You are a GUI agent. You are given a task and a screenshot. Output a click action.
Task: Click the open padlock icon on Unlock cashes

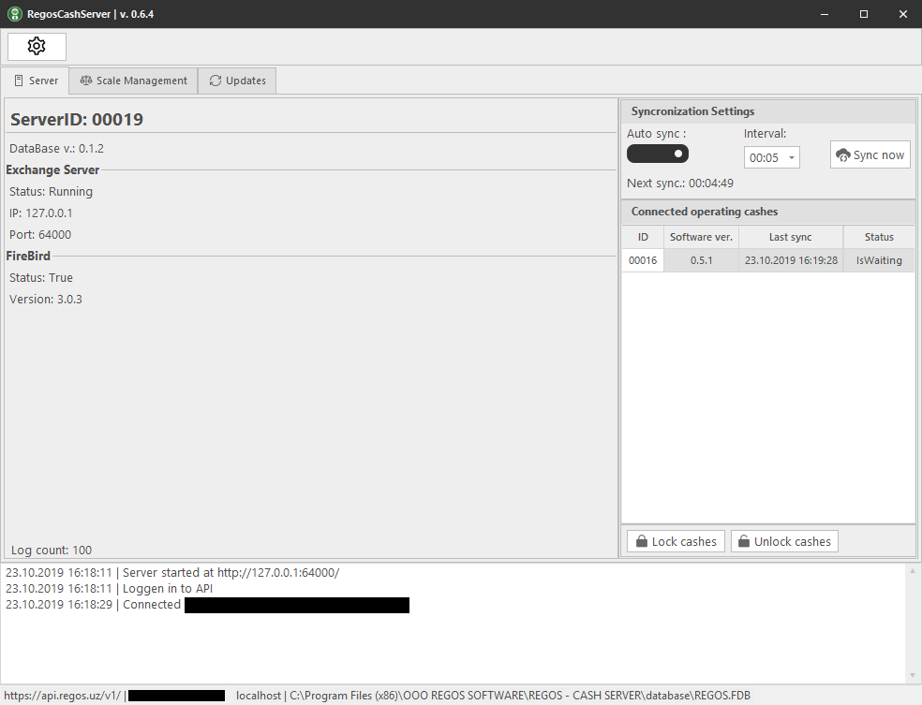point(743,541)
